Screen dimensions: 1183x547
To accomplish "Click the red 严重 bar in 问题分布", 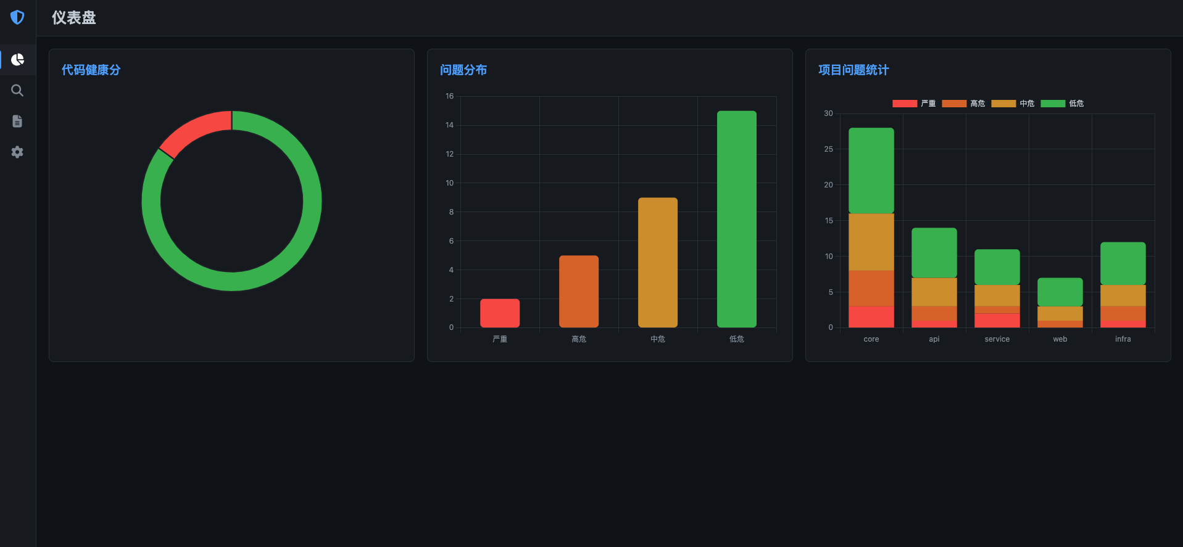I will click(x=500, y=313).
